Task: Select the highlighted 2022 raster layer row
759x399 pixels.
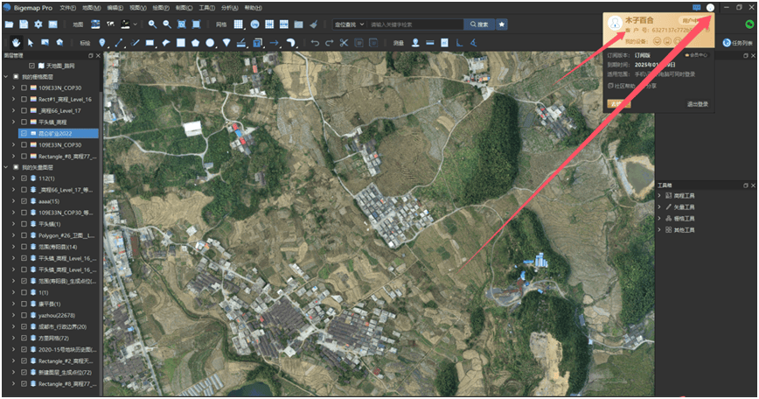Action: (x=58, y=133)
